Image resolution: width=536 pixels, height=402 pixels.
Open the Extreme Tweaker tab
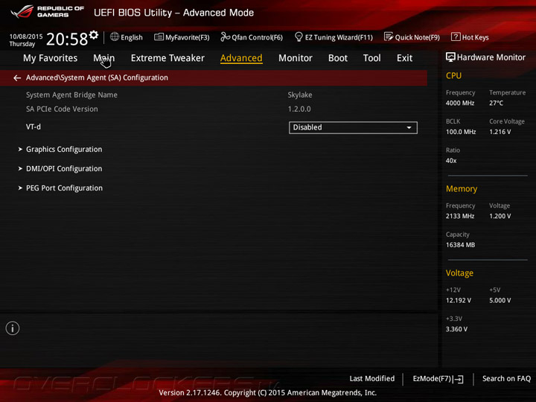167,58
